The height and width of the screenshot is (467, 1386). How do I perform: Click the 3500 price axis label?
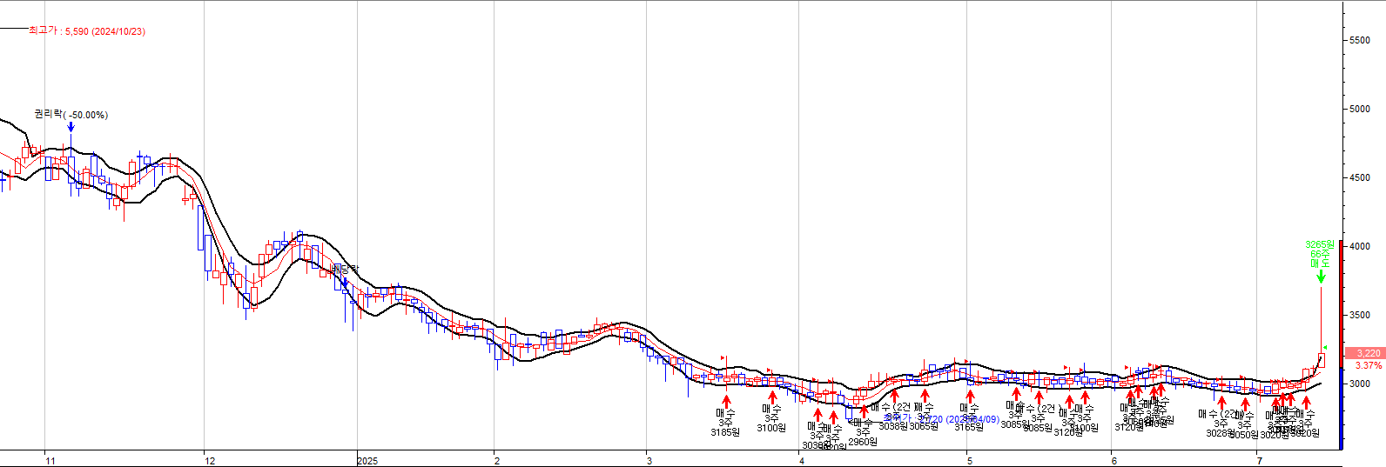(1359, 316)
